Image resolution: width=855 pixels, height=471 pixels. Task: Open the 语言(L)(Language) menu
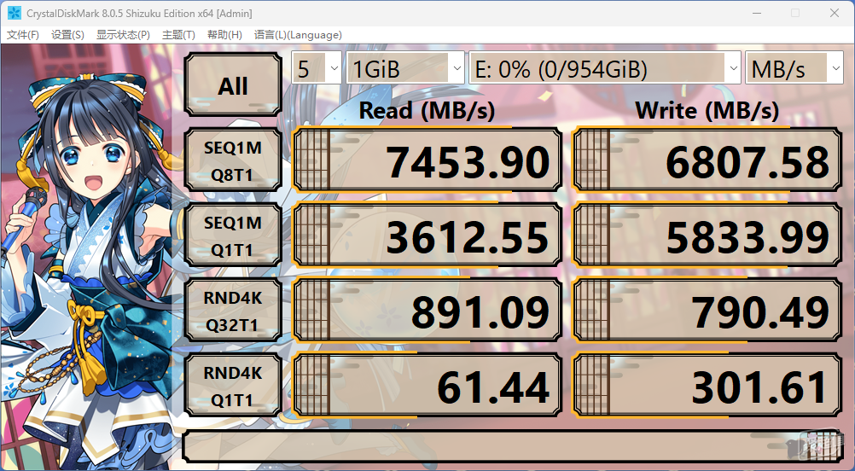[298, 35]
